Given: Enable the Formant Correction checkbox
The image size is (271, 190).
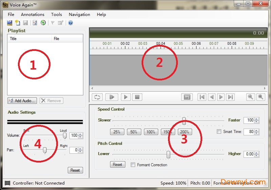Looking at the screenshot, I should coord(133,165).
